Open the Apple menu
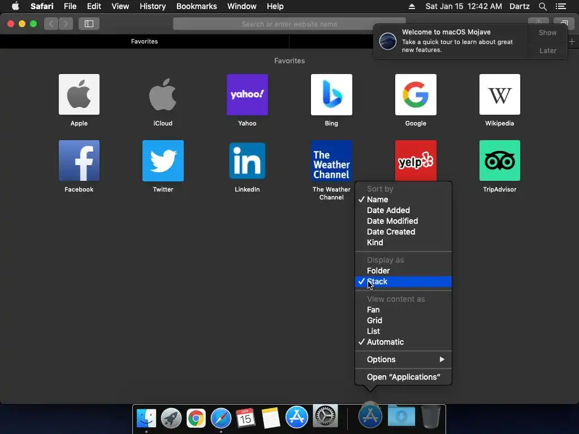This screenshot has height=434, width=579. tap(15, 6)
